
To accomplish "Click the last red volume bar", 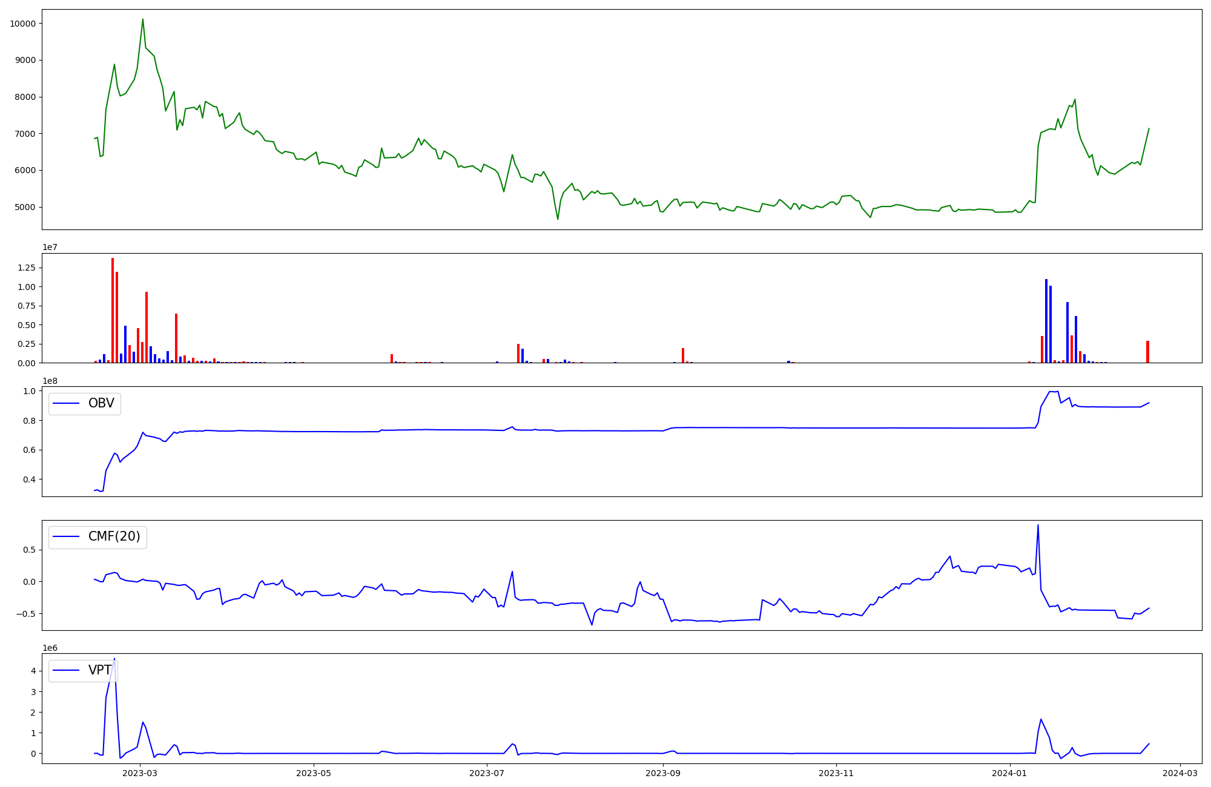I will [x=1147, y=352].
